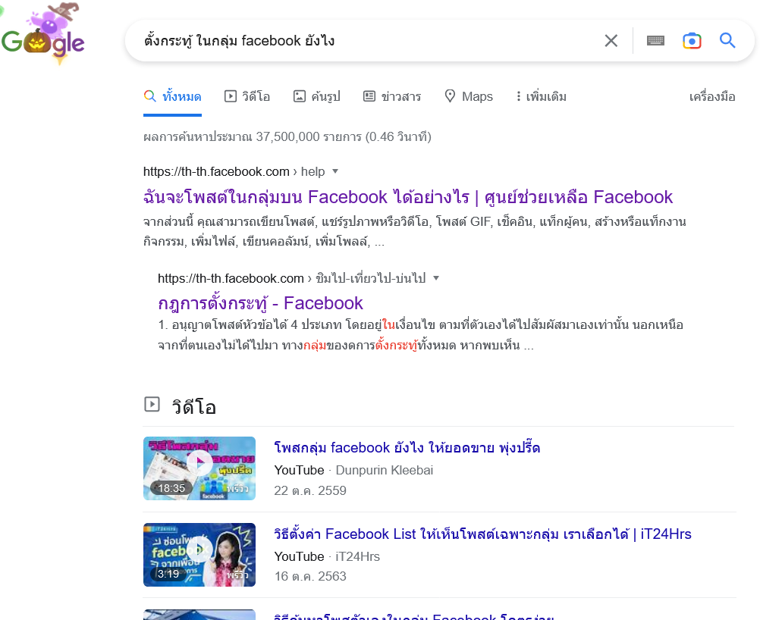Click the blue magnifier search button

(x=727, y=40)
